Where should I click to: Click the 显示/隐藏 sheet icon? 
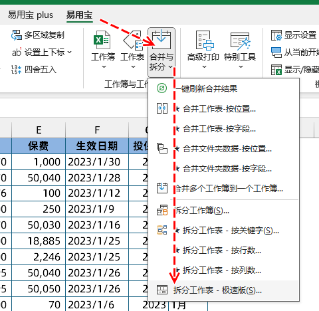tap(276, 70)
